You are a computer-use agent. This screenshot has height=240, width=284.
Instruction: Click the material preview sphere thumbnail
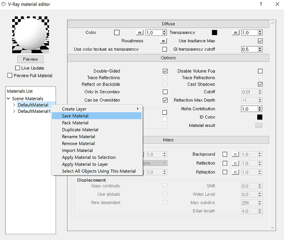31,35
